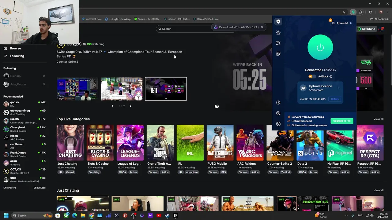Open FrankDimes channel in Recommended
Image resolution: width=392 pixels, height=220 pixels.
point(24,154)
